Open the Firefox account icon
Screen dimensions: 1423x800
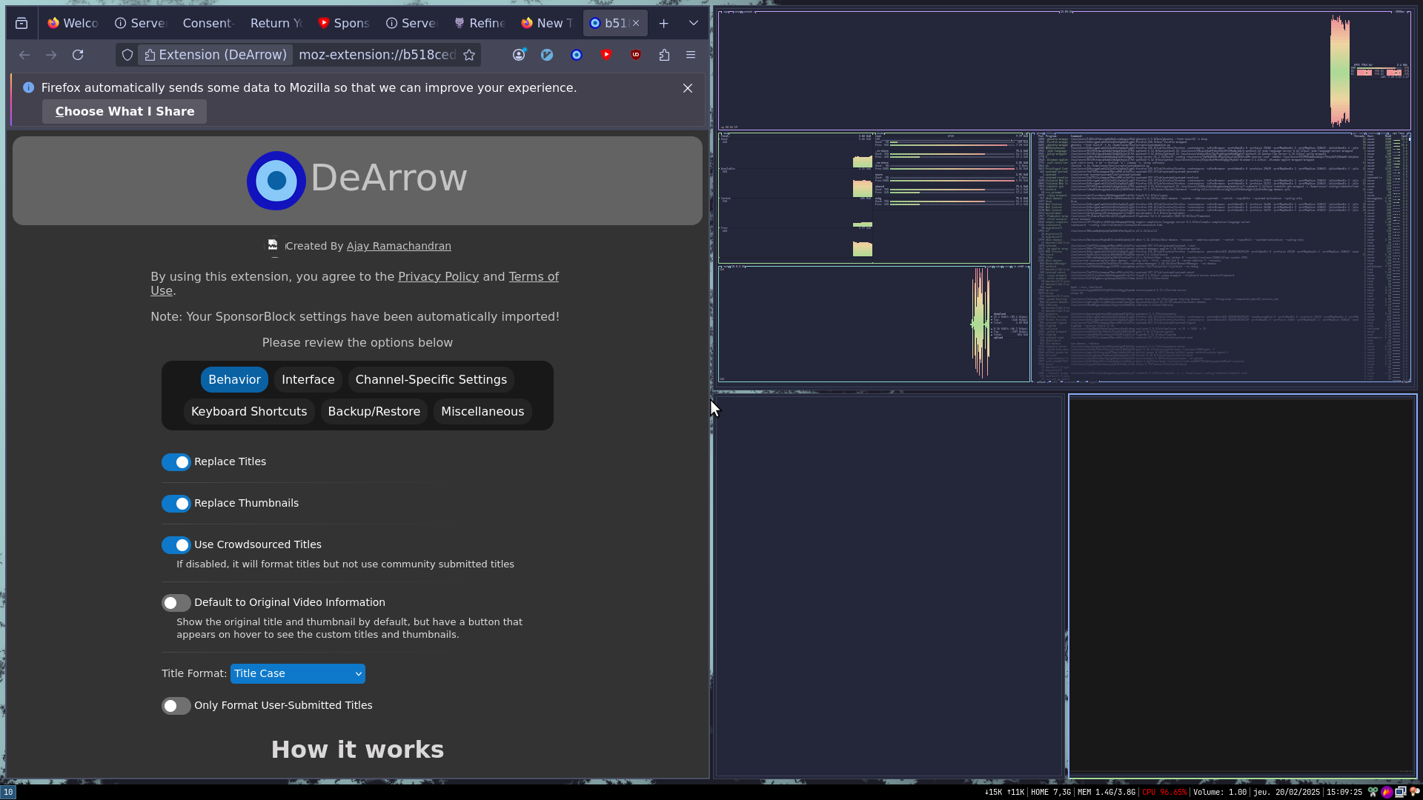[519, 55]
